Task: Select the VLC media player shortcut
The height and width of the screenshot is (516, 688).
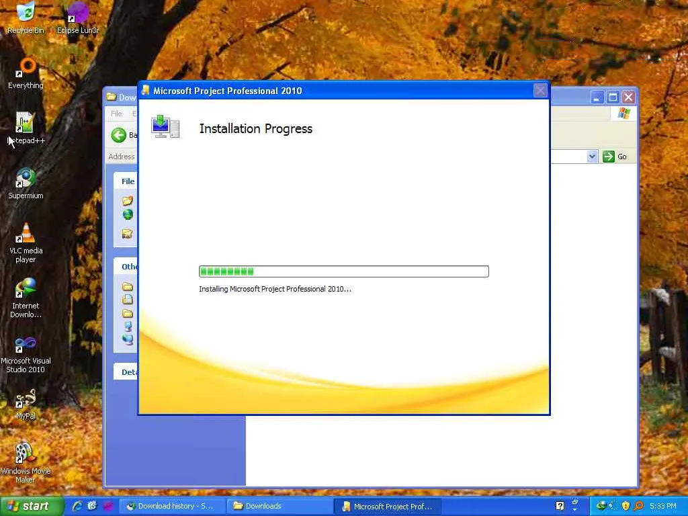Action: point(26,243)
